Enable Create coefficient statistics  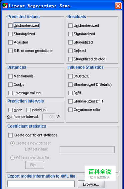[10, 135]
